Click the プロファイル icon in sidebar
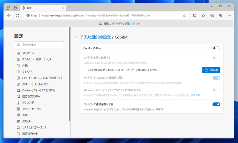 click(18, 53)
